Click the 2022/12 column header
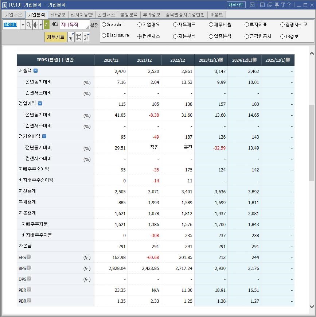Viewport: 316px width, 317px height. tap(177, 60)
